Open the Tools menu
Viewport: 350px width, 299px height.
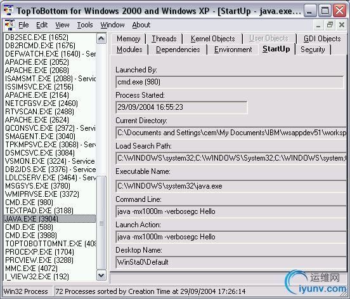coord(85,25)
